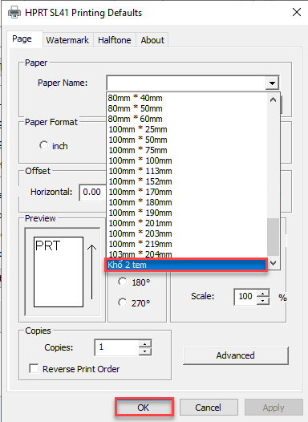Enable Reverse Print Order checkbox

[x=34, y=368]
